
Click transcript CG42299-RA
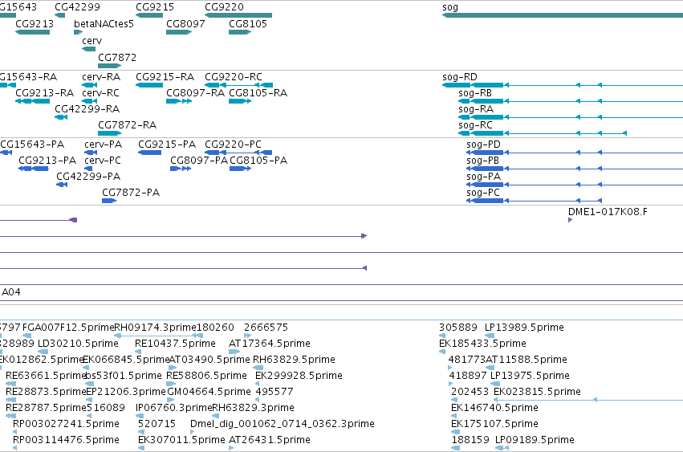pyautogui.click(x=61, y=117)
